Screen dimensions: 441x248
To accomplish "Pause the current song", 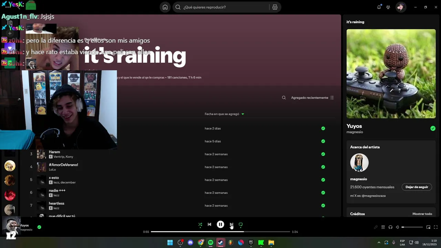I will [220, 225].
